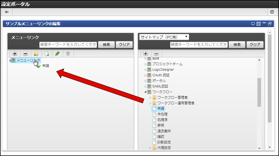
Task: Expand the LogicDesigner tree node
Action: (145, 70)
